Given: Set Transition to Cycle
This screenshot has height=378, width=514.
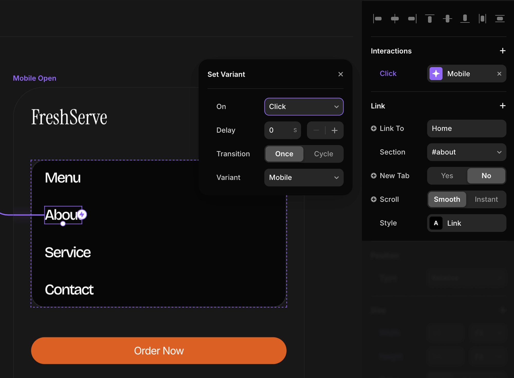Looking at the screenshot, I should [323, 154].
